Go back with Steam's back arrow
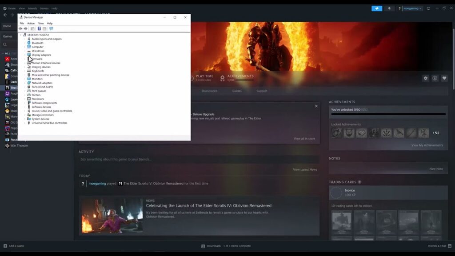The height and width of the screenshot is (256, 455). pos(5,15)
